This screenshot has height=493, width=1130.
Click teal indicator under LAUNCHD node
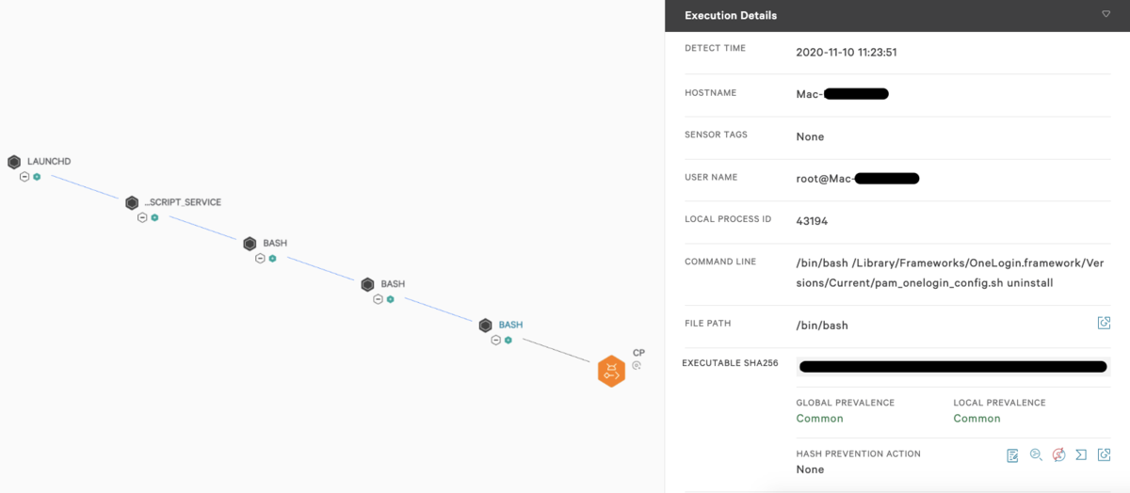pyautogui.click(x=37, y=177)
